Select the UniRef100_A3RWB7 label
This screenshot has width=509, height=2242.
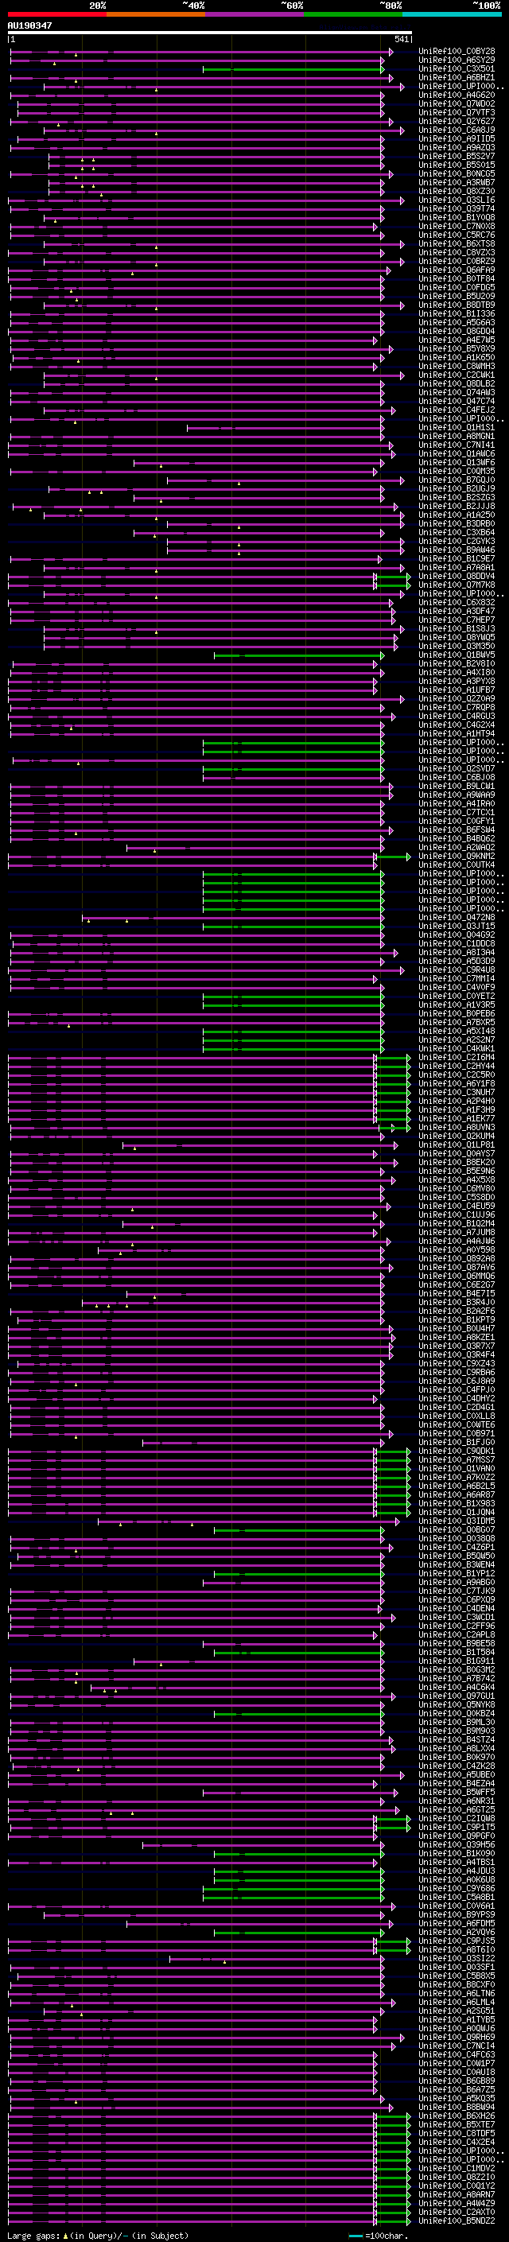click(x=456, y=182)
